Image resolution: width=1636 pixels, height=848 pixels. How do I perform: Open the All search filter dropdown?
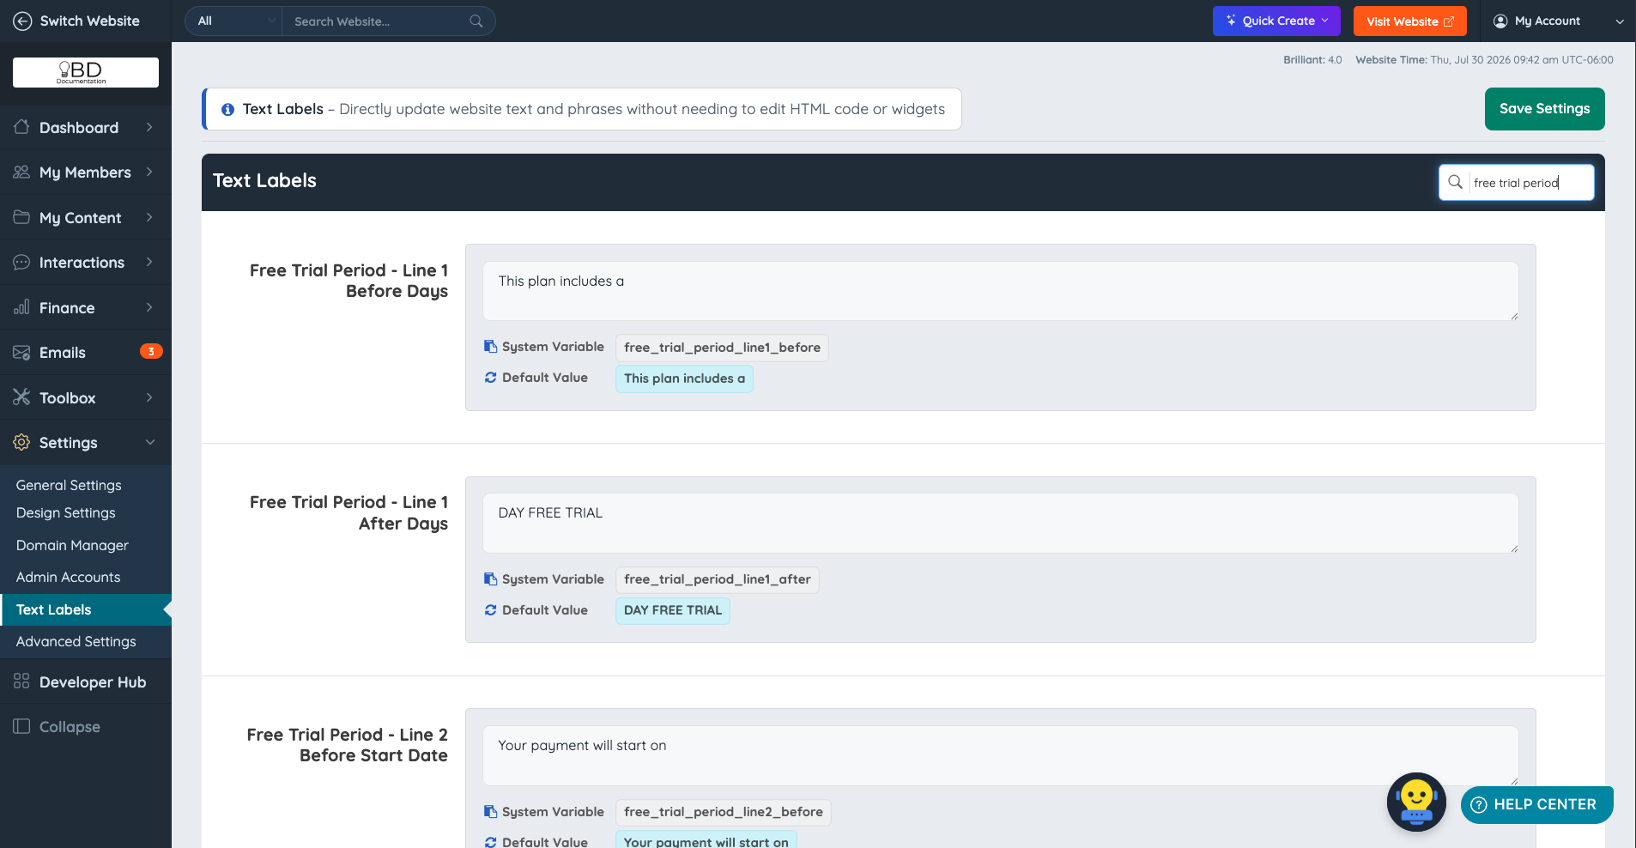point(233,21)
